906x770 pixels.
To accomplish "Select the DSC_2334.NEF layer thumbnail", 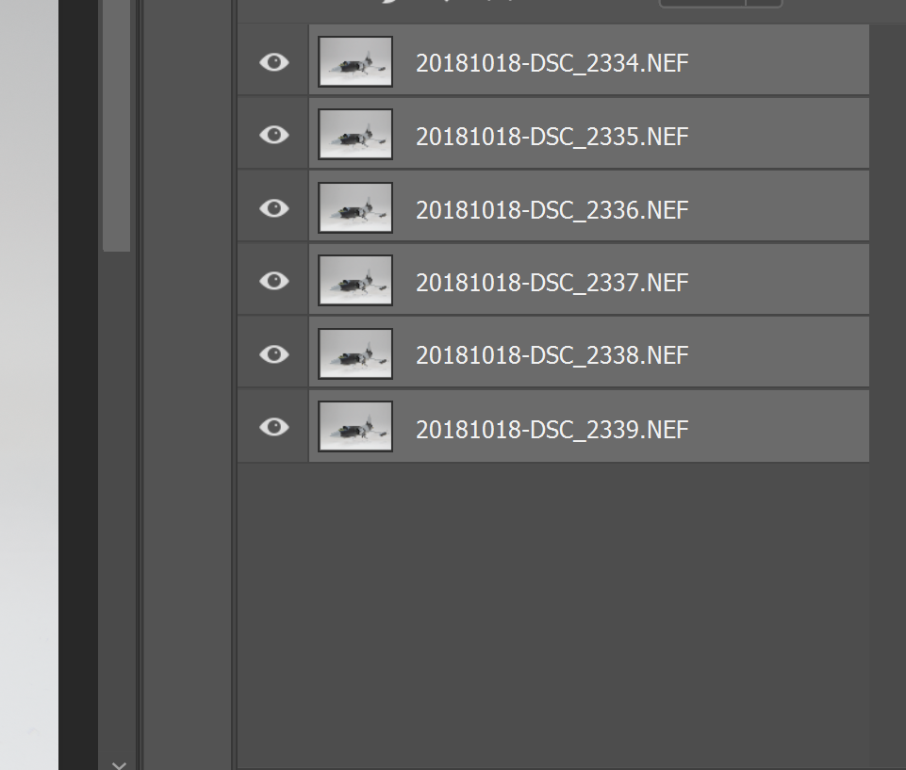I will pos(355,62).
